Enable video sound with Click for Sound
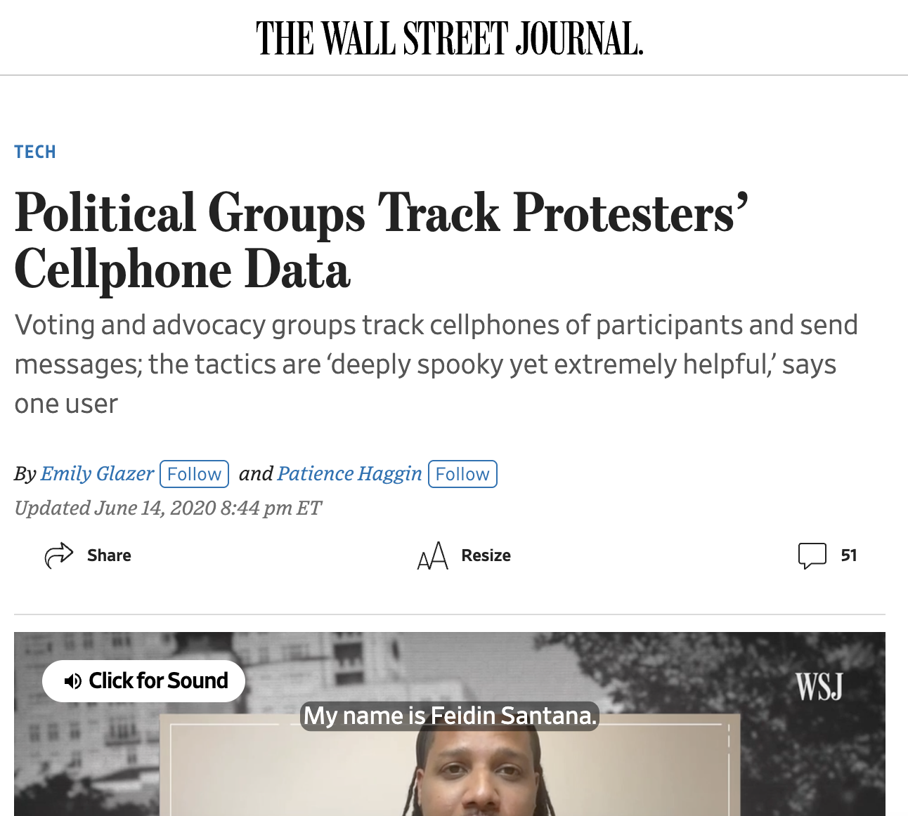Viewport: 908px width, 816px height. (x=143, y=680)
